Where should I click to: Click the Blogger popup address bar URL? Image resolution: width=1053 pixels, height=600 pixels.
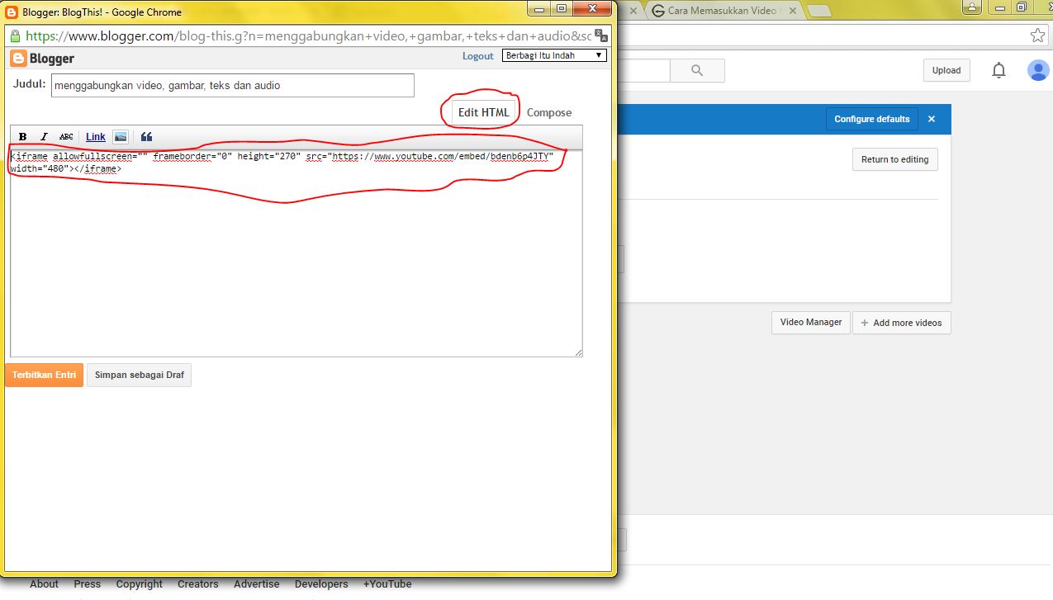(309, 36)
